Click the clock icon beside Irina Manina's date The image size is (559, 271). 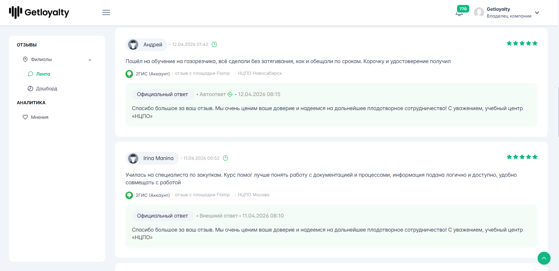(225, 158)
